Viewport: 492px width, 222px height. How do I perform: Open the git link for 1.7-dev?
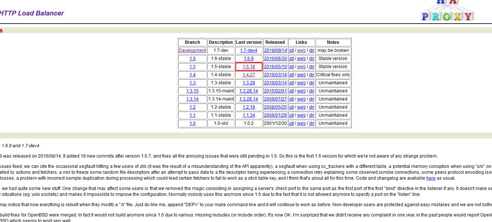(291, 50)
